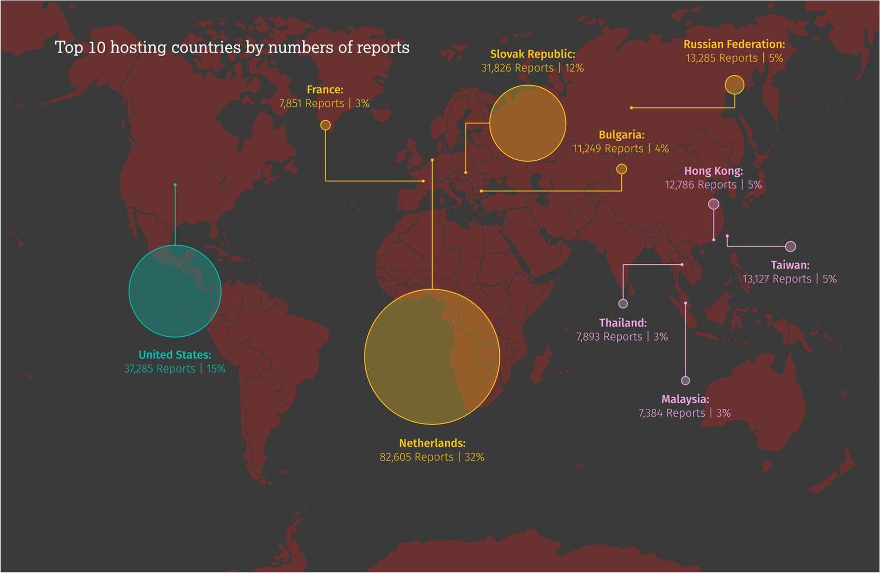Click the France 7,851 Reports label
This screenshot has height=573, width=880.
pos(325,97)
